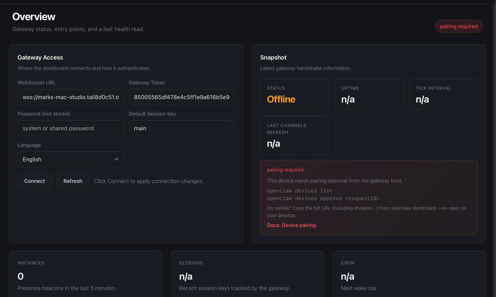Click the Refresh button
Screen dimensions: 496x297
tap(73, 181)
